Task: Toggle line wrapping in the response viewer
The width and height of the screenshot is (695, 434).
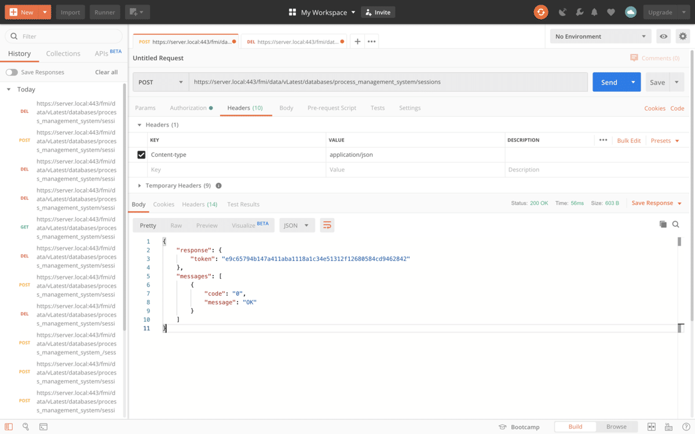Action: [x=327, y=225]
